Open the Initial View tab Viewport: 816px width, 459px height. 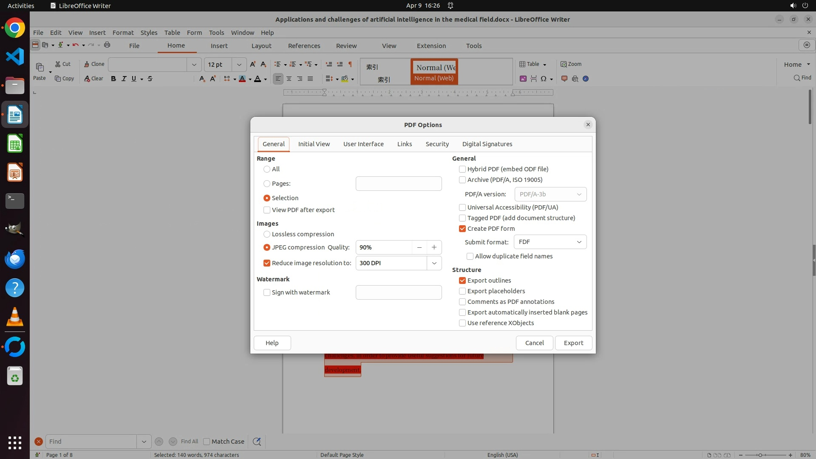click(314, 144)
